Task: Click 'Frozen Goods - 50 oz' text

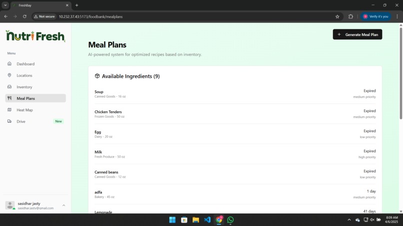Action: coord(109,116)
